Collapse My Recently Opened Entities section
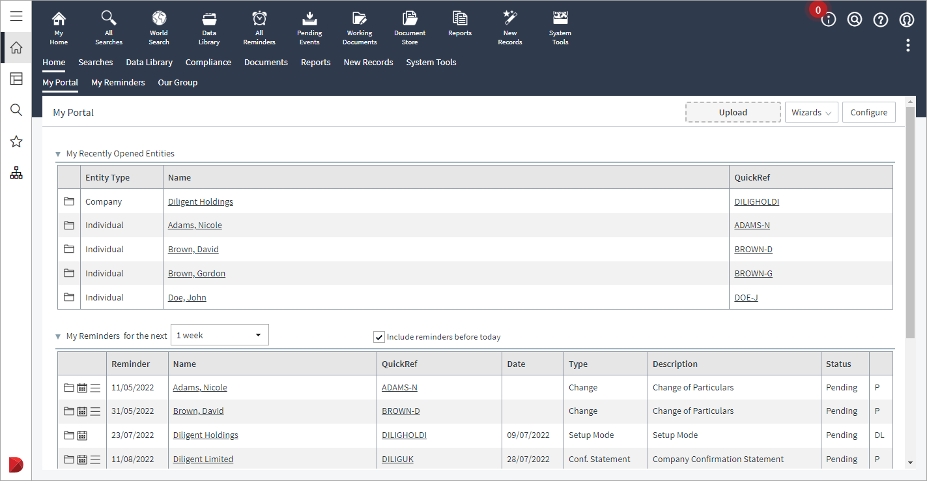 coord(58,154)
